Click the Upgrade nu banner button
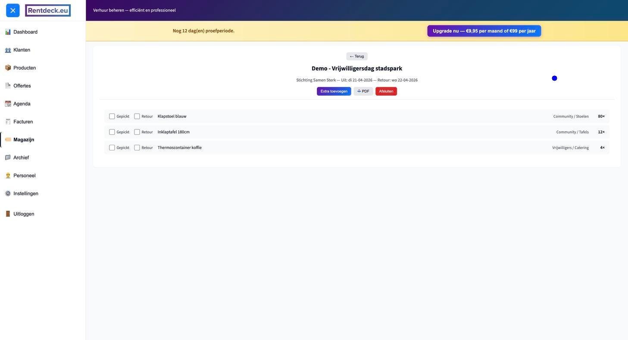This screenshot has width=628, height=340. tap(484, 31)
